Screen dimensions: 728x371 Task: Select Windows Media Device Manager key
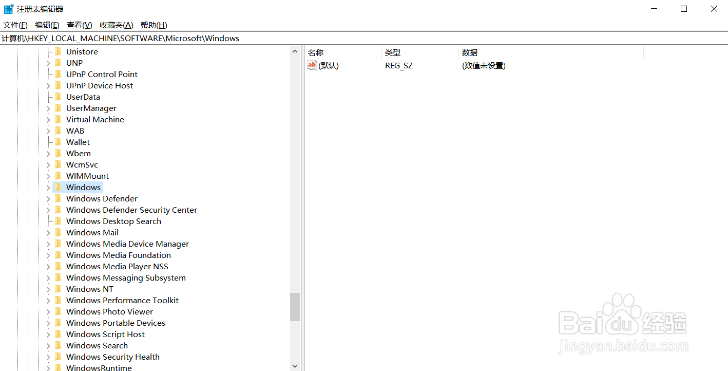tap(127, 244)
